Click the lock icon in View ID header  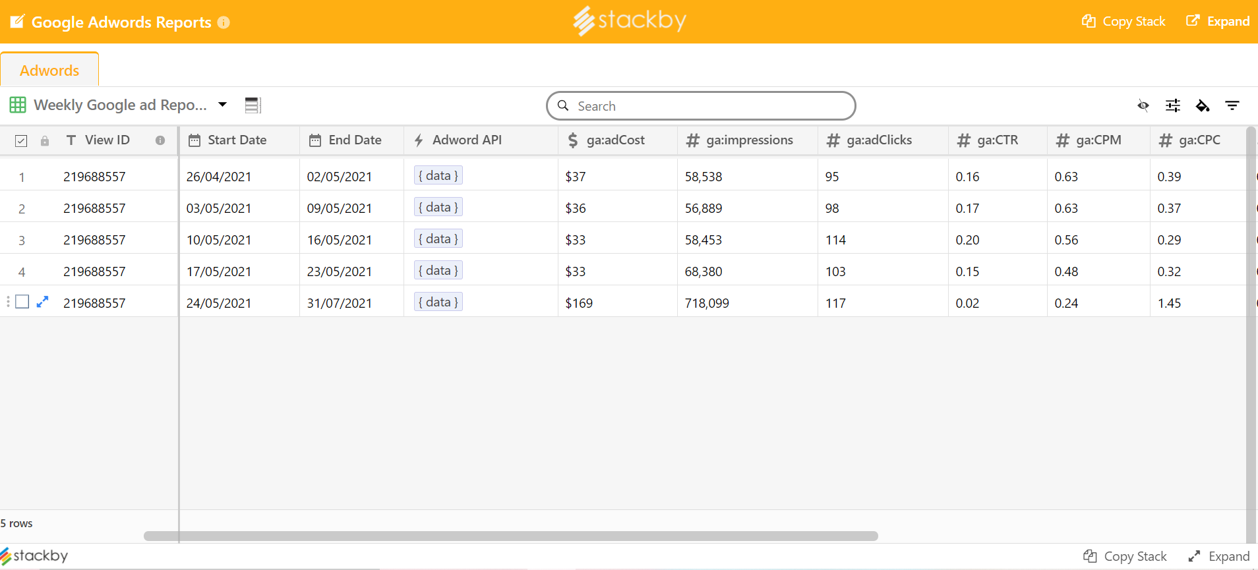45,140
